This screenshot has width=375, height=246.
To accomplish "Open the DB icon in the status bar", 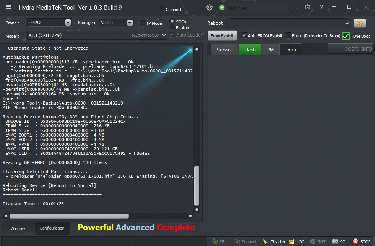I will (218, 241).
